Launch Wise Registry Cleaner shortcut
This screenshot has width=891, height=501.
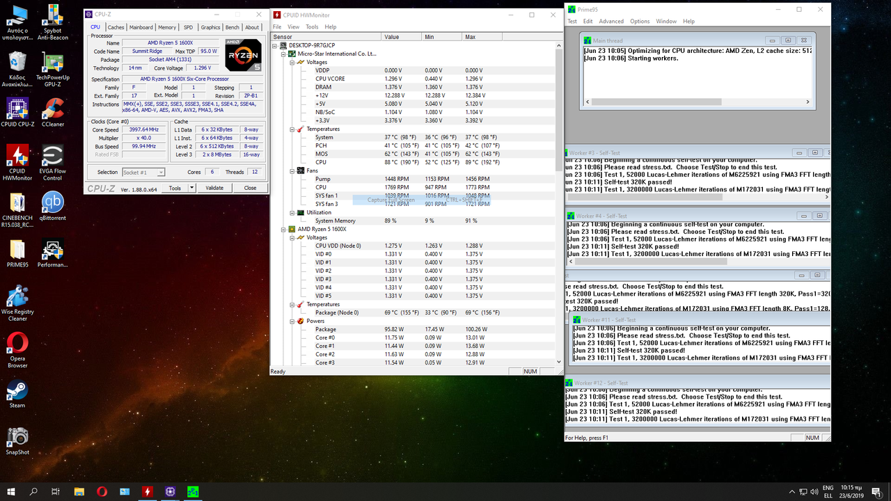pos(17,303)
